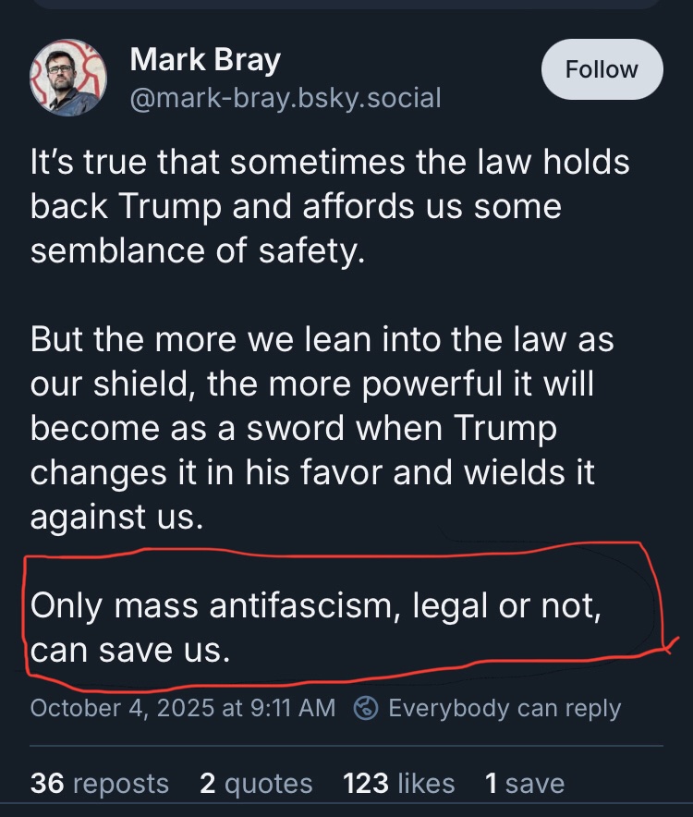Open the @mark-bray.bsky.social handle link
The image size is (693, 817).
click(286, 97)
